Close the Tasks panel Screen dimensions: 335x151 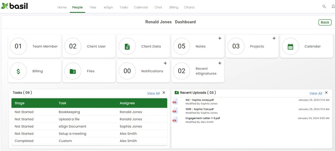pyautogui.click(x=164, y=93)
